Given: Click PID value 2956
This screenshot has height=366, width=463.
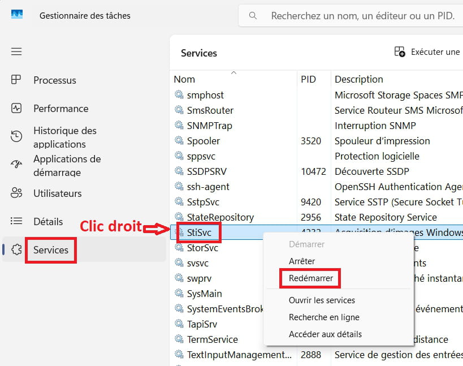Looking at the screenshot, I should tap(310, 217).
